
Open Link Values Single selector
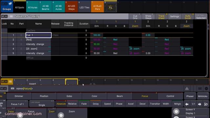[x=42, y=104]
